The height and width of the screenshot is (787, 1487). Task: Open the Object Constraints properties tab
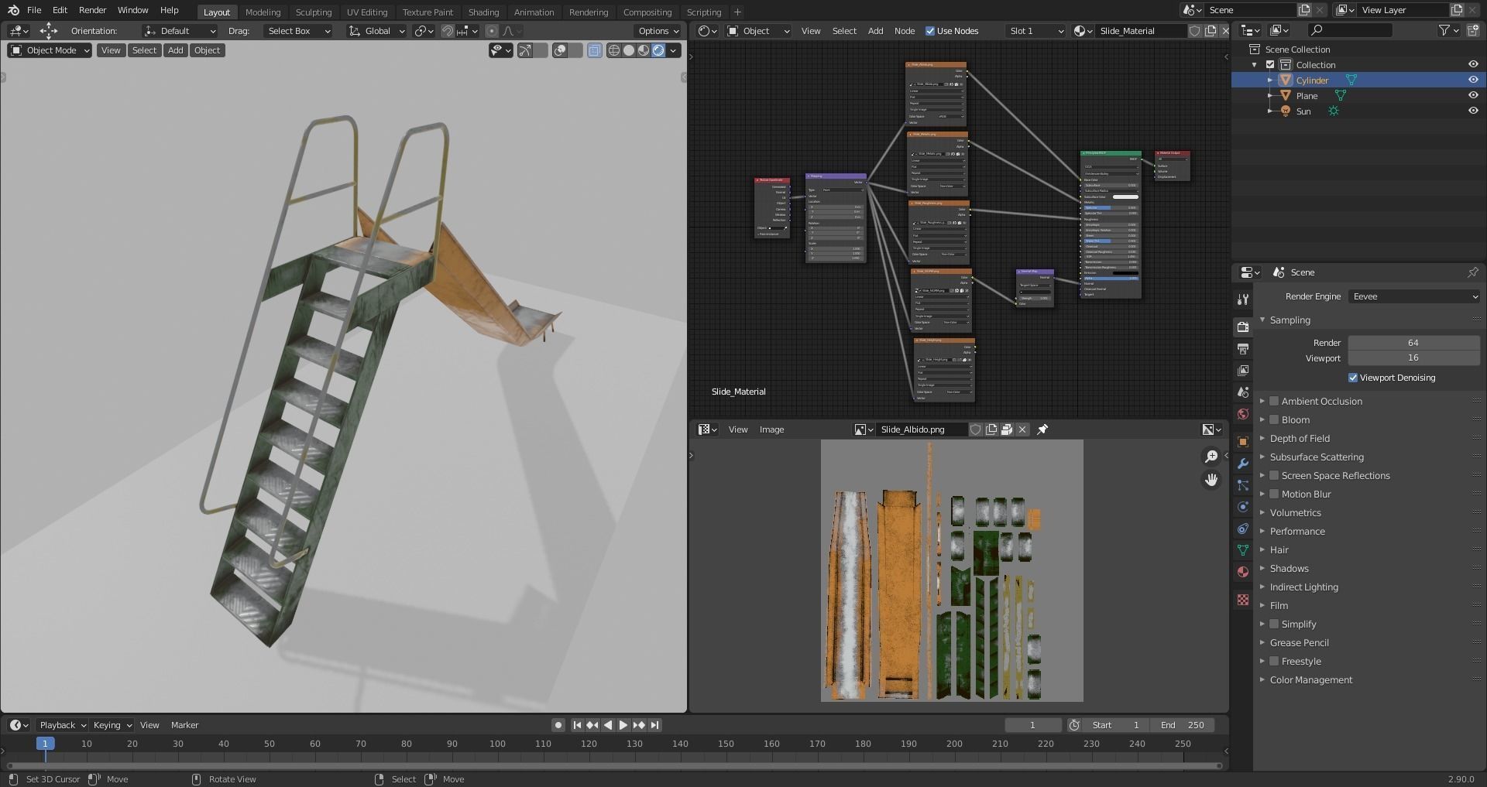coord(1243,529)
